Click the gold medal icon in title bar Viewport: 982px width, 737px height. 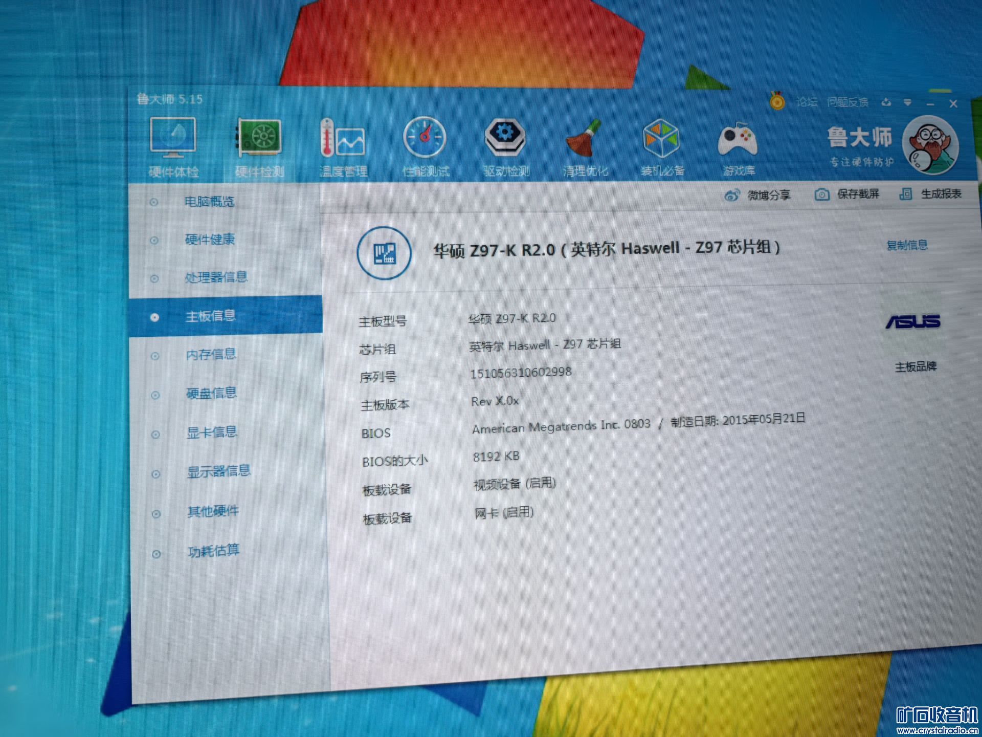coord(777,101)
